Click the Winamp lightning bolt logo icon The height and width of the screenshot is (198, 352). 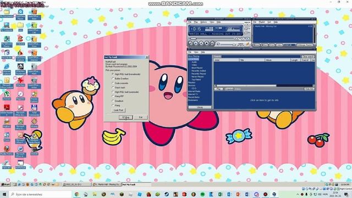[x=248, y=44]
